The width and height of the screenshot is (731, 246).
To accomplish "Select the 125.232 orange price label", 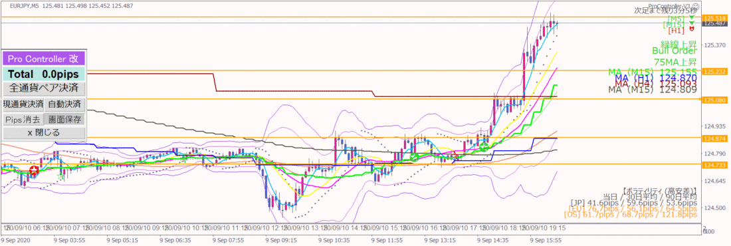I will 714,71.
